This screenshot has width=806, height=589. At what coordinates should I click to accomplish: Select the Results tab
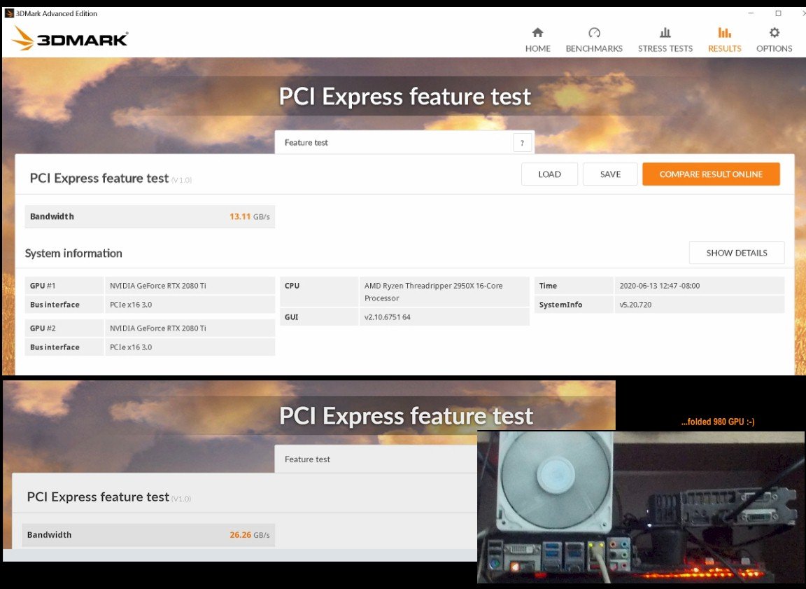tap(725, 40)
